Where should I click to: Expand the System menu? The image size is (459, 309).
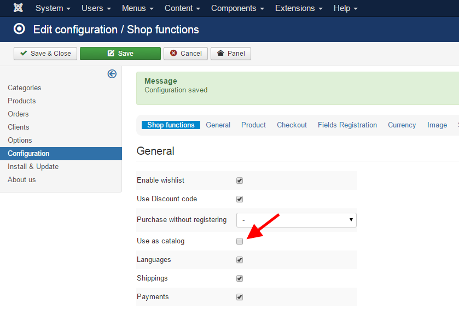click(x=53, y=8)
